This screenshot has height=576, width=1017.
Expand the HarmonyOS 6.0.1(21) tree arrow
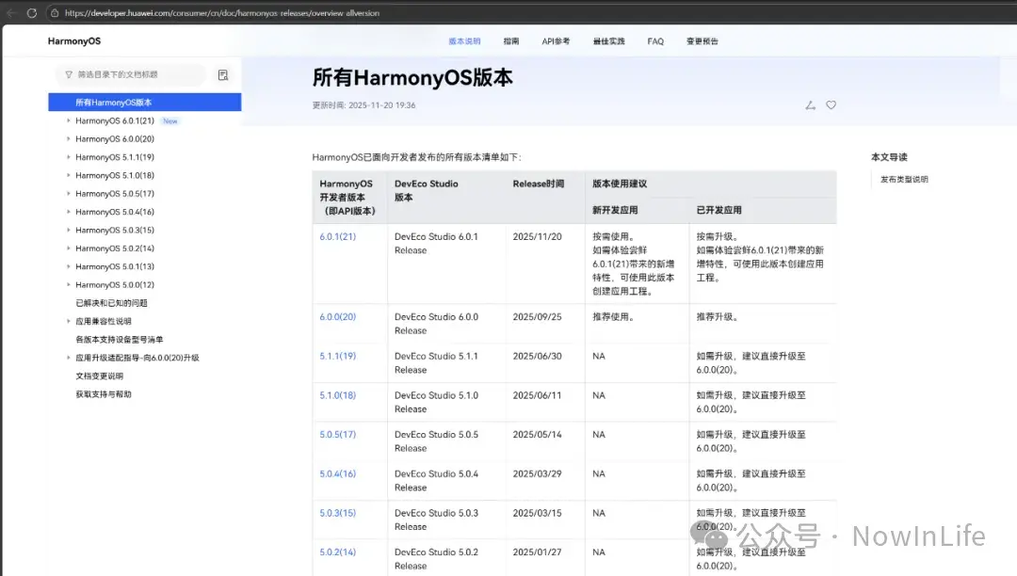[x=68, y=120]
